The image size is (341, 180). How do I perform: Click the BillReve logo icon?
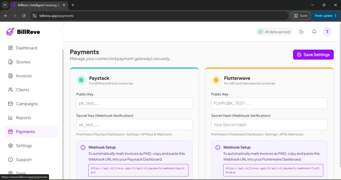(10, 32)
